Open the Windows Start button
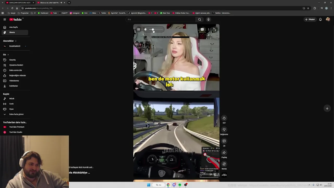This screenshot has width=334, height=188. click(148, 185)
